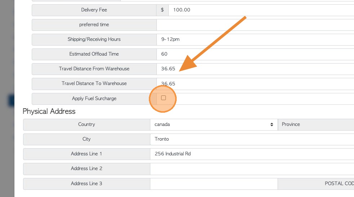Click the Apply Fuel Surcharge label
The image size is (354, 197).
(94, 99)
